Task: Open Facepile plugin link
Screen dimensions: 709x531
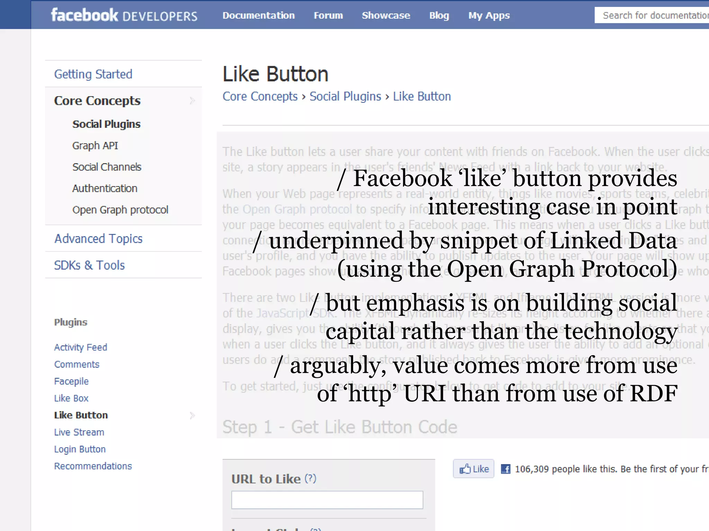Action: tap(71, 381)
